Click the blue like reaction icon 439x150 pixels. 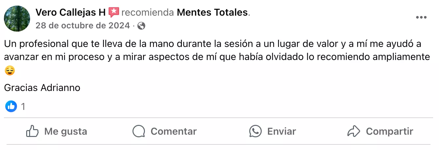[x=11, y=106]
